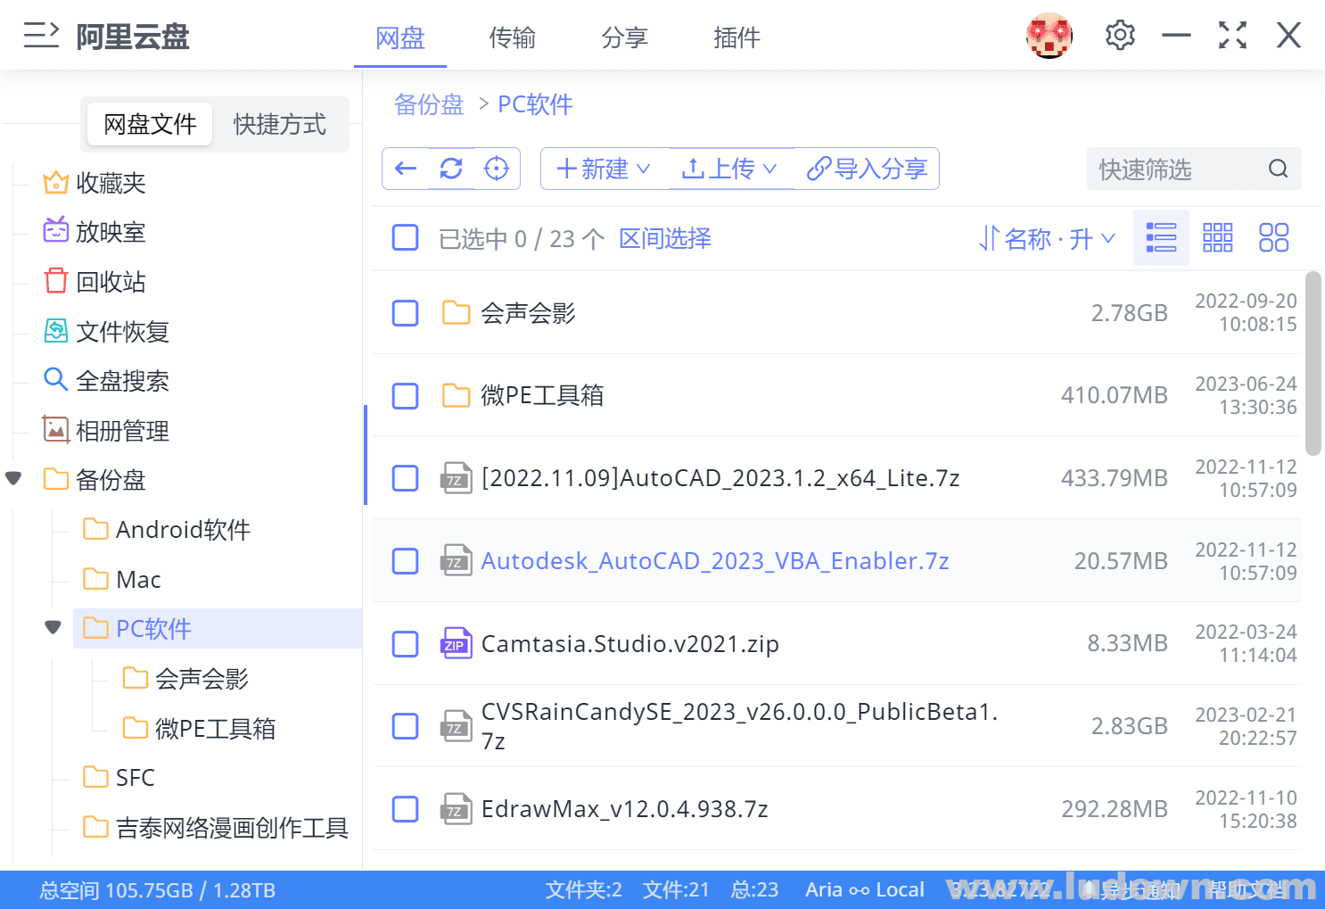The height and width of the screenshot is (909, 1325).
Task: Open the 名称·升 sort dropdown
Action: [1047, 238]
